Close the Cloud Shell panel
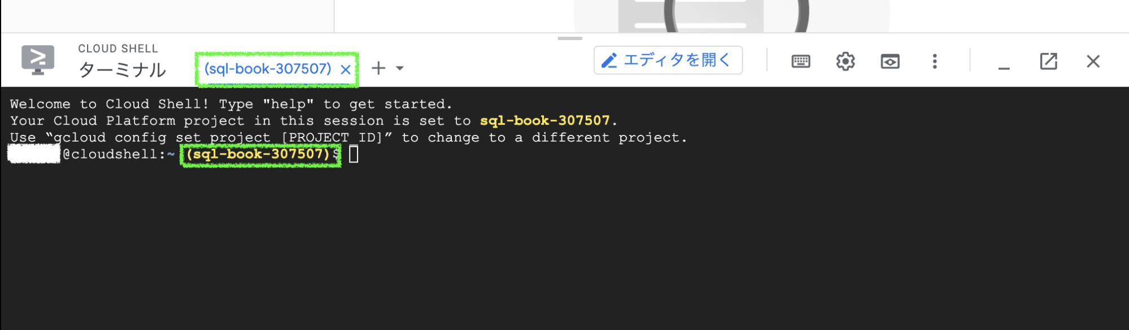This screenshot has width=1129, height=330. pyautogui.click(x=1093, y=61)
